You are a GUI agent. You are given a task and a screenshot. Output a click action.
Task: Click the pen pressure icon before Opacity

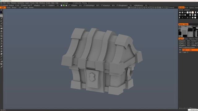[x=102, y=6]
